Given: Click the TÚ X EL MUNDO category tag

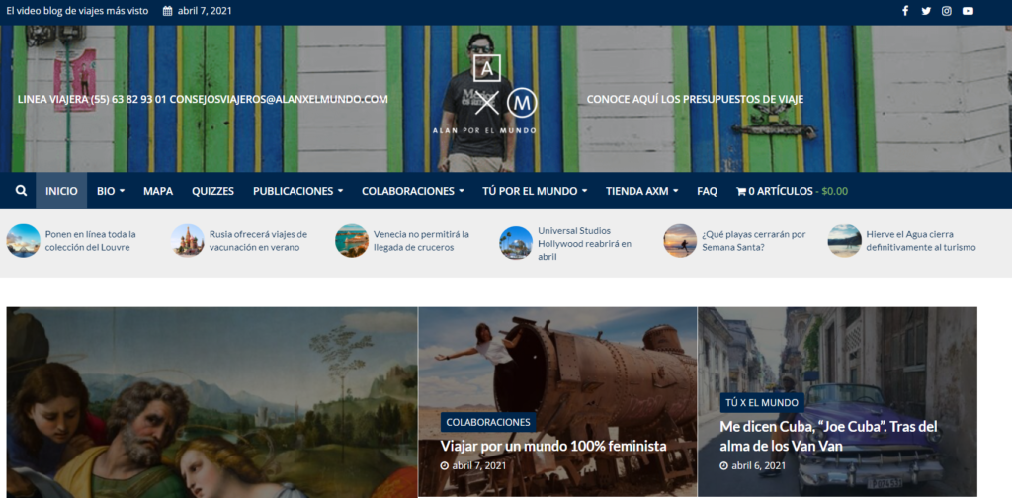Looking at the screenshot, I should point(762,402).
